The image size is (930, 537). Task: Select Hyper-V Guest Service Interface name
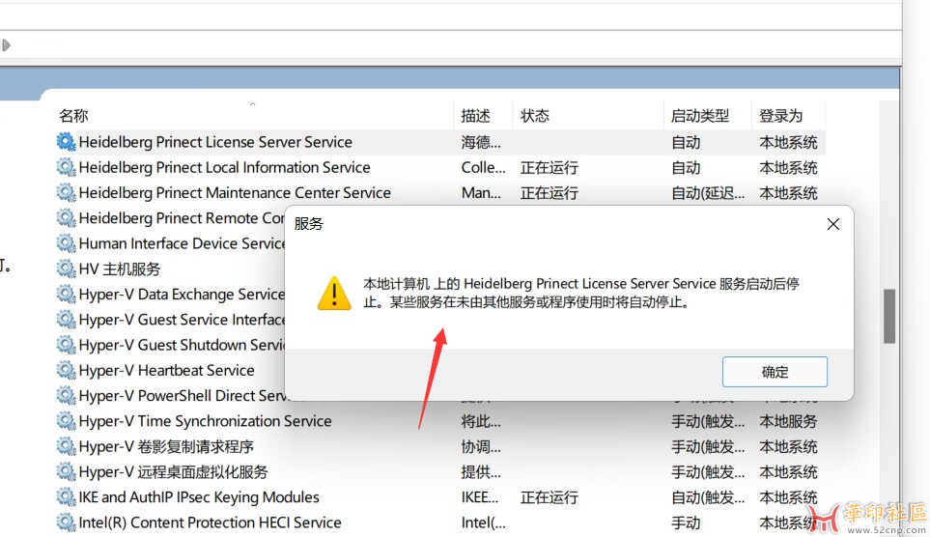click(183, 320)
